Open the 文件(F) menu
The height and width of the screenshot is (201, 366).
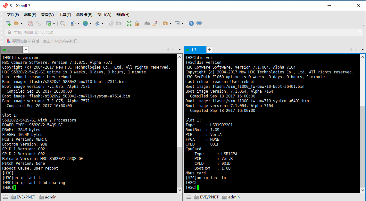[x=13, y=15]
